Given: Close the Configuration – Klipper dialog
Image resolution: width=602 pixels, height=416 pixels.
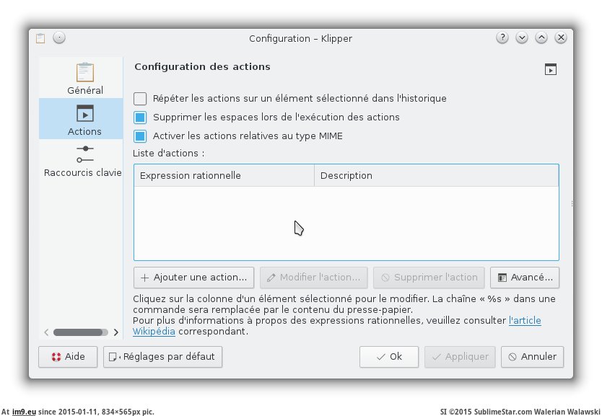Looking at the screenshot, I should point(561,37).
